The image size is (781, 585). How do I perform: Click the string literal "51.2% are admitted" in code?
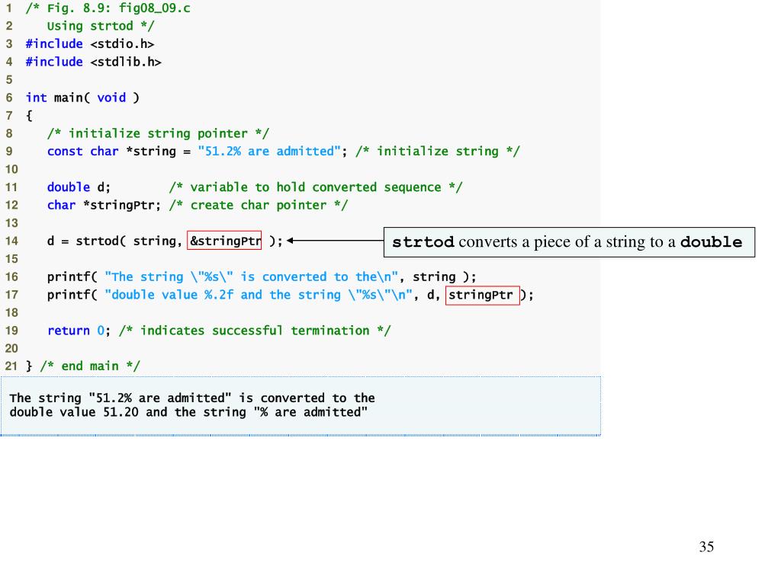(269, 152)
